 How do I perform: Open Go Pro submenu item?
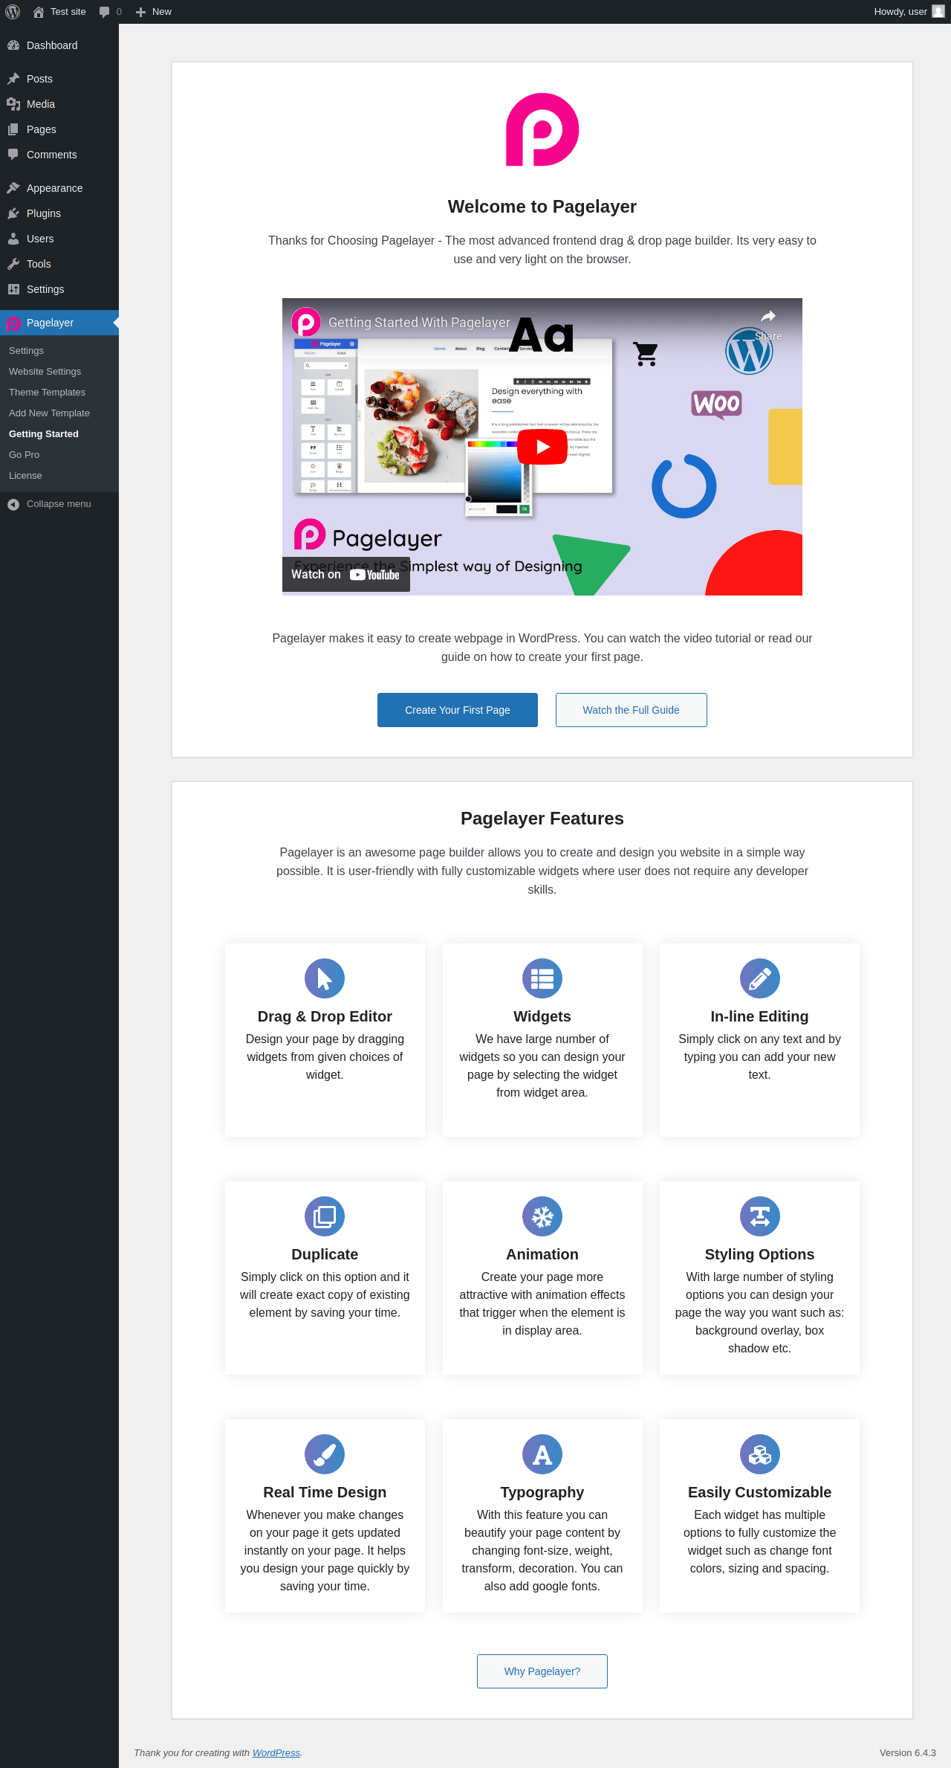[x=59, y=455]
